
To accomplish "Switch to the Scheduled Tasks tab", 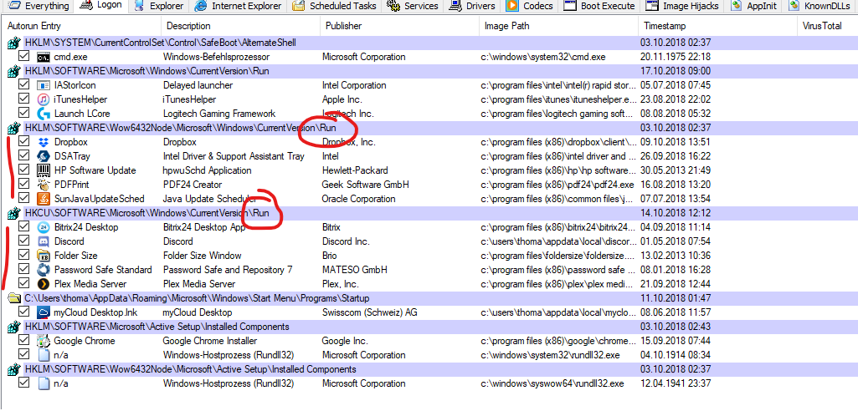I will coord(334,6).
